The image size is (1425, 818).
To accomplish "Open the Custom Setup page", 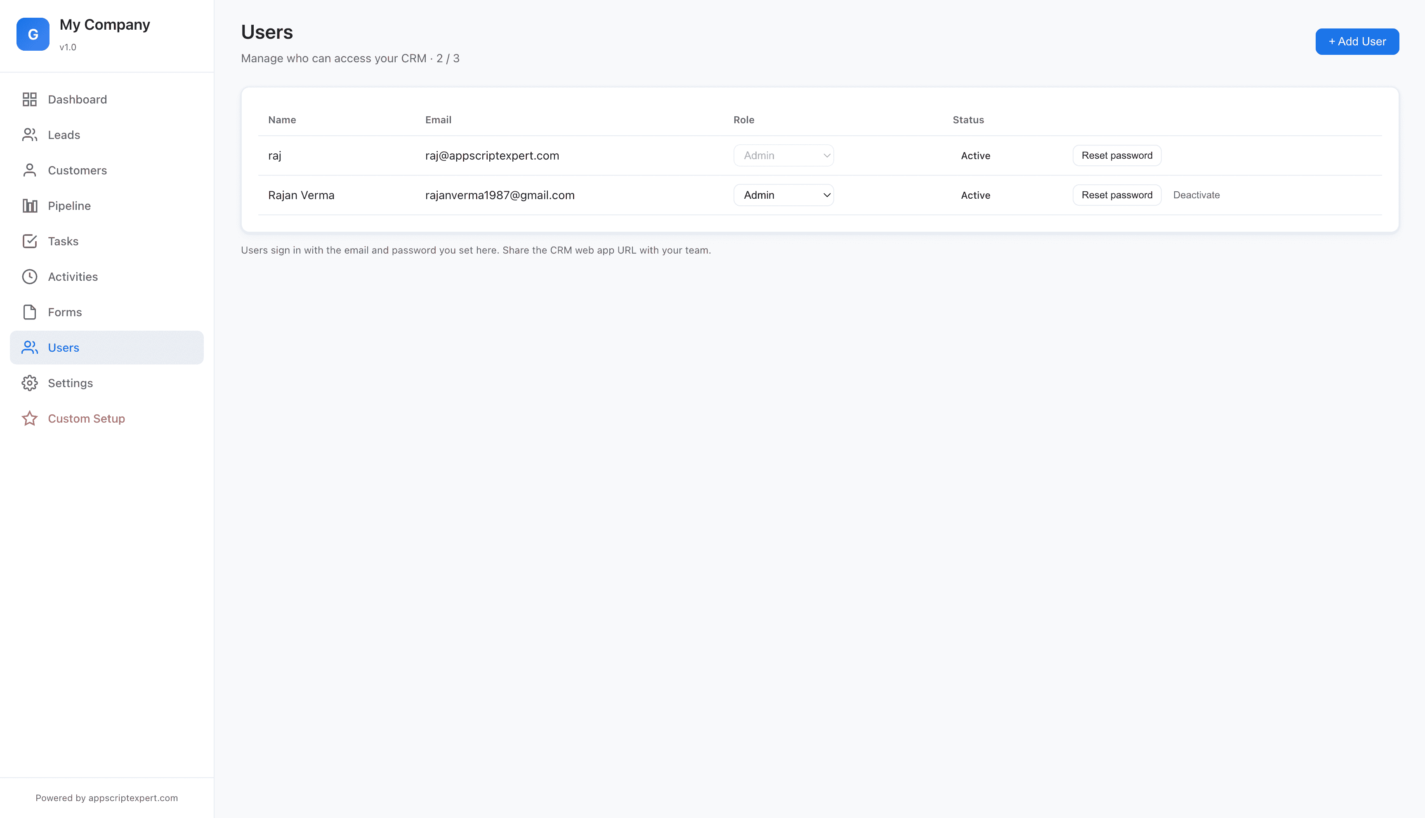I will pos(107,418).
